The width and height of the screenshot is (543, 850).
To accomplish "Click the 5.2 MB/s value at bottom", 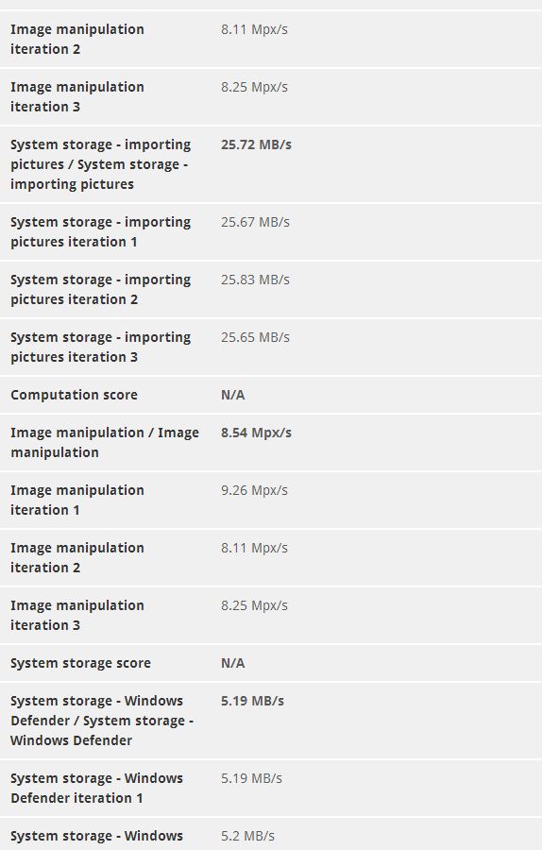I will coord(247,837).
